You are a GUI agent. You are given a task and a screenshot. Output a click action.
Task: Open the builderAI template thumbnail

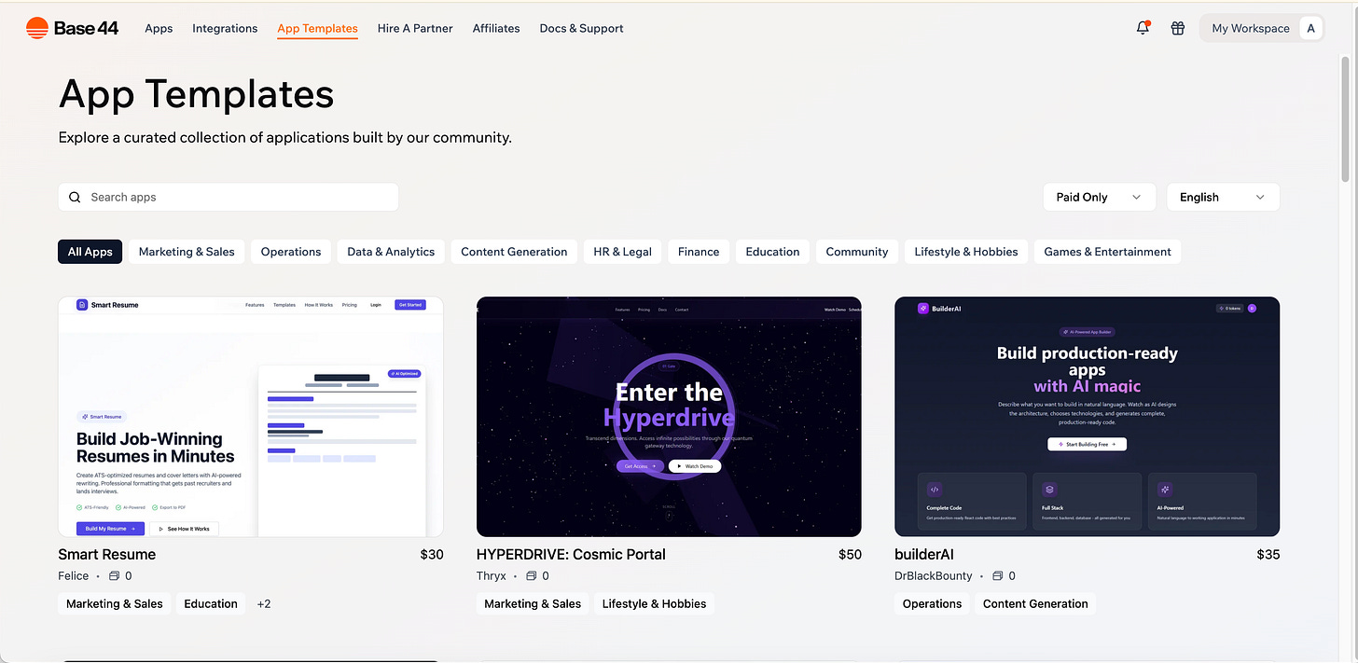click(x=1088, y=417)
